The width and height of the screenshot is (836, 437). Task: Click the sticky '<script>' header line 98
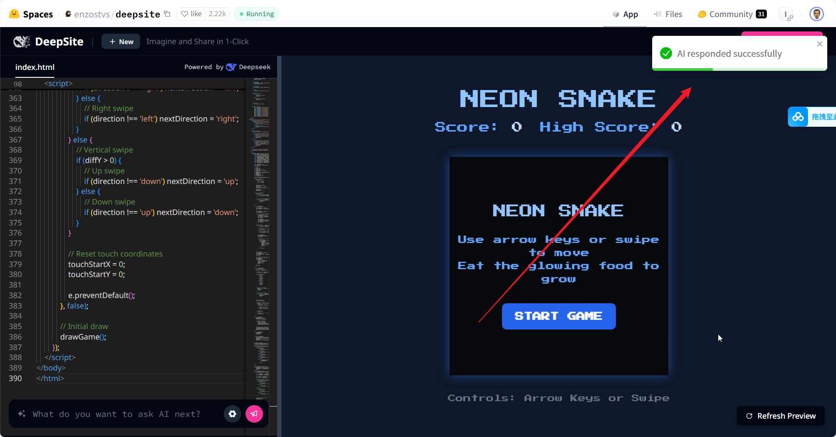point(58,83)
